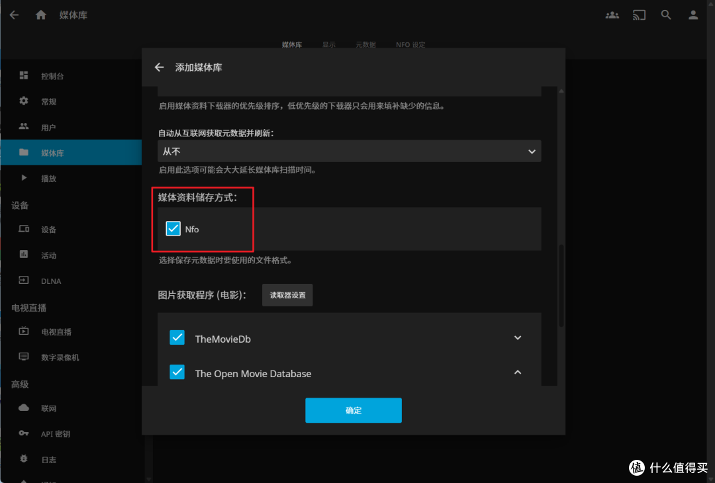Click the scroll-up arrow of dialog scrollbar

pos(561,91)
